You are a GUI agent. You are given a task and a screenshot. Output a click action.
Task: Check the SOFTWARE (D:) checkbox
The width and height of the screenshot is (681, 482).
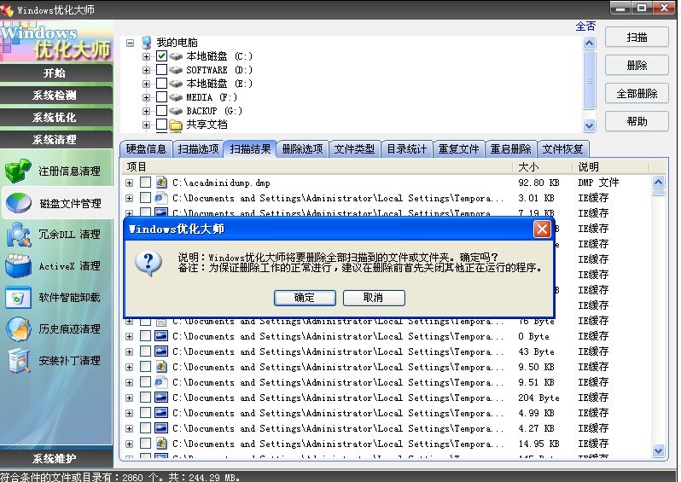coord(161,70)
